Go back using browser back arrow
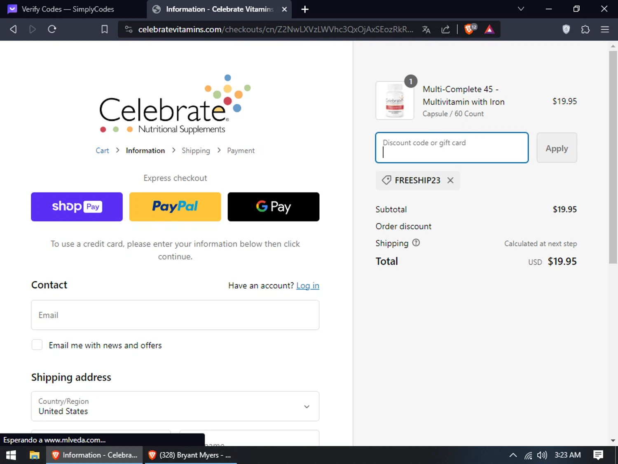This screenshot has width=618, height=464. point(13,29)
